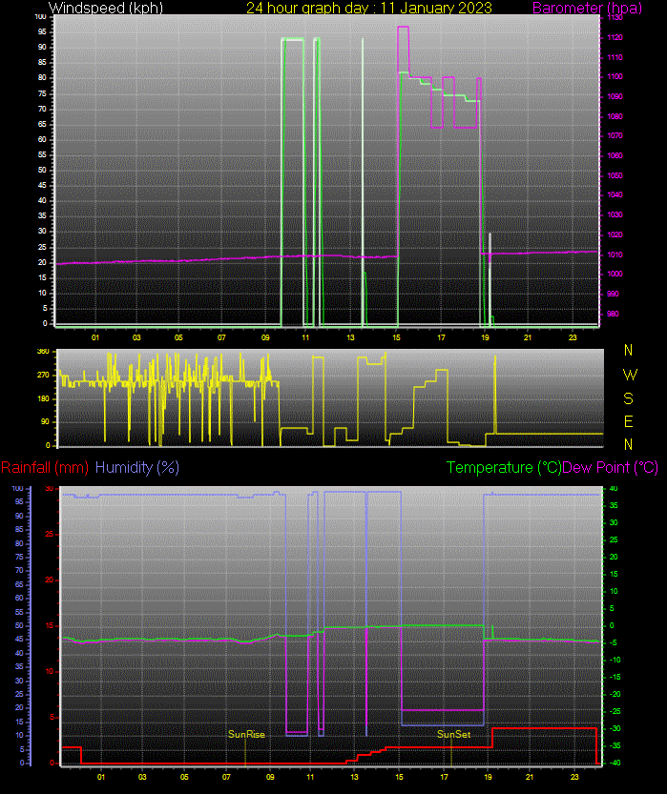The width and height of the screenshot is (667, 794).
Task: Click the Dew Point (°C) legend label
Action: click(x=611, y=467)
